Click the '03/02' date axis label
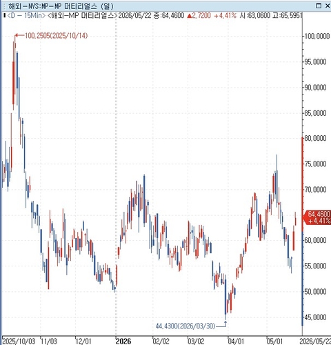Screen dimensions: 331x345 196,341
